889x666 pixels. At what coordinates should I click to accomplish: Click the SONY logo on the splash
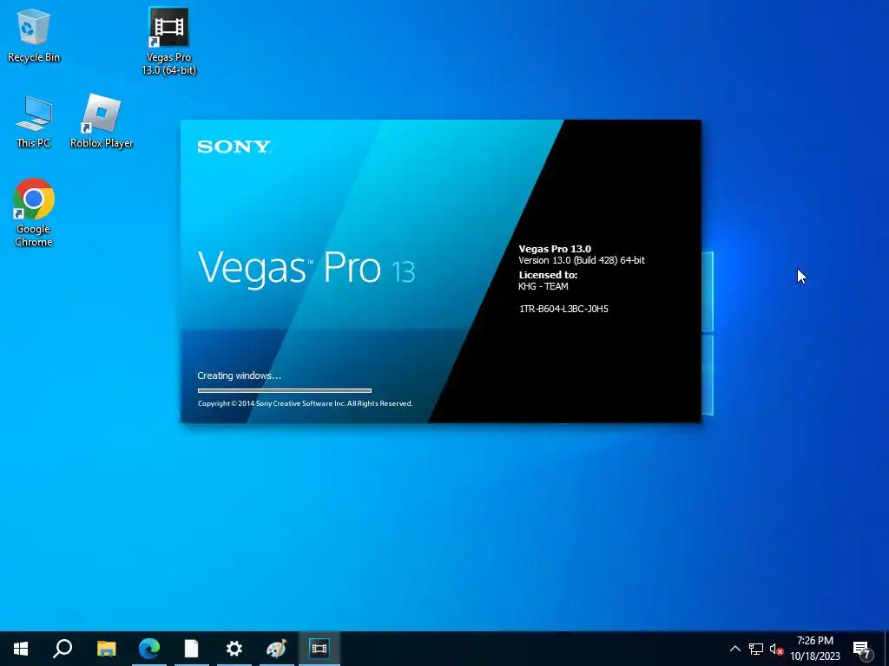tap(234, 147)
